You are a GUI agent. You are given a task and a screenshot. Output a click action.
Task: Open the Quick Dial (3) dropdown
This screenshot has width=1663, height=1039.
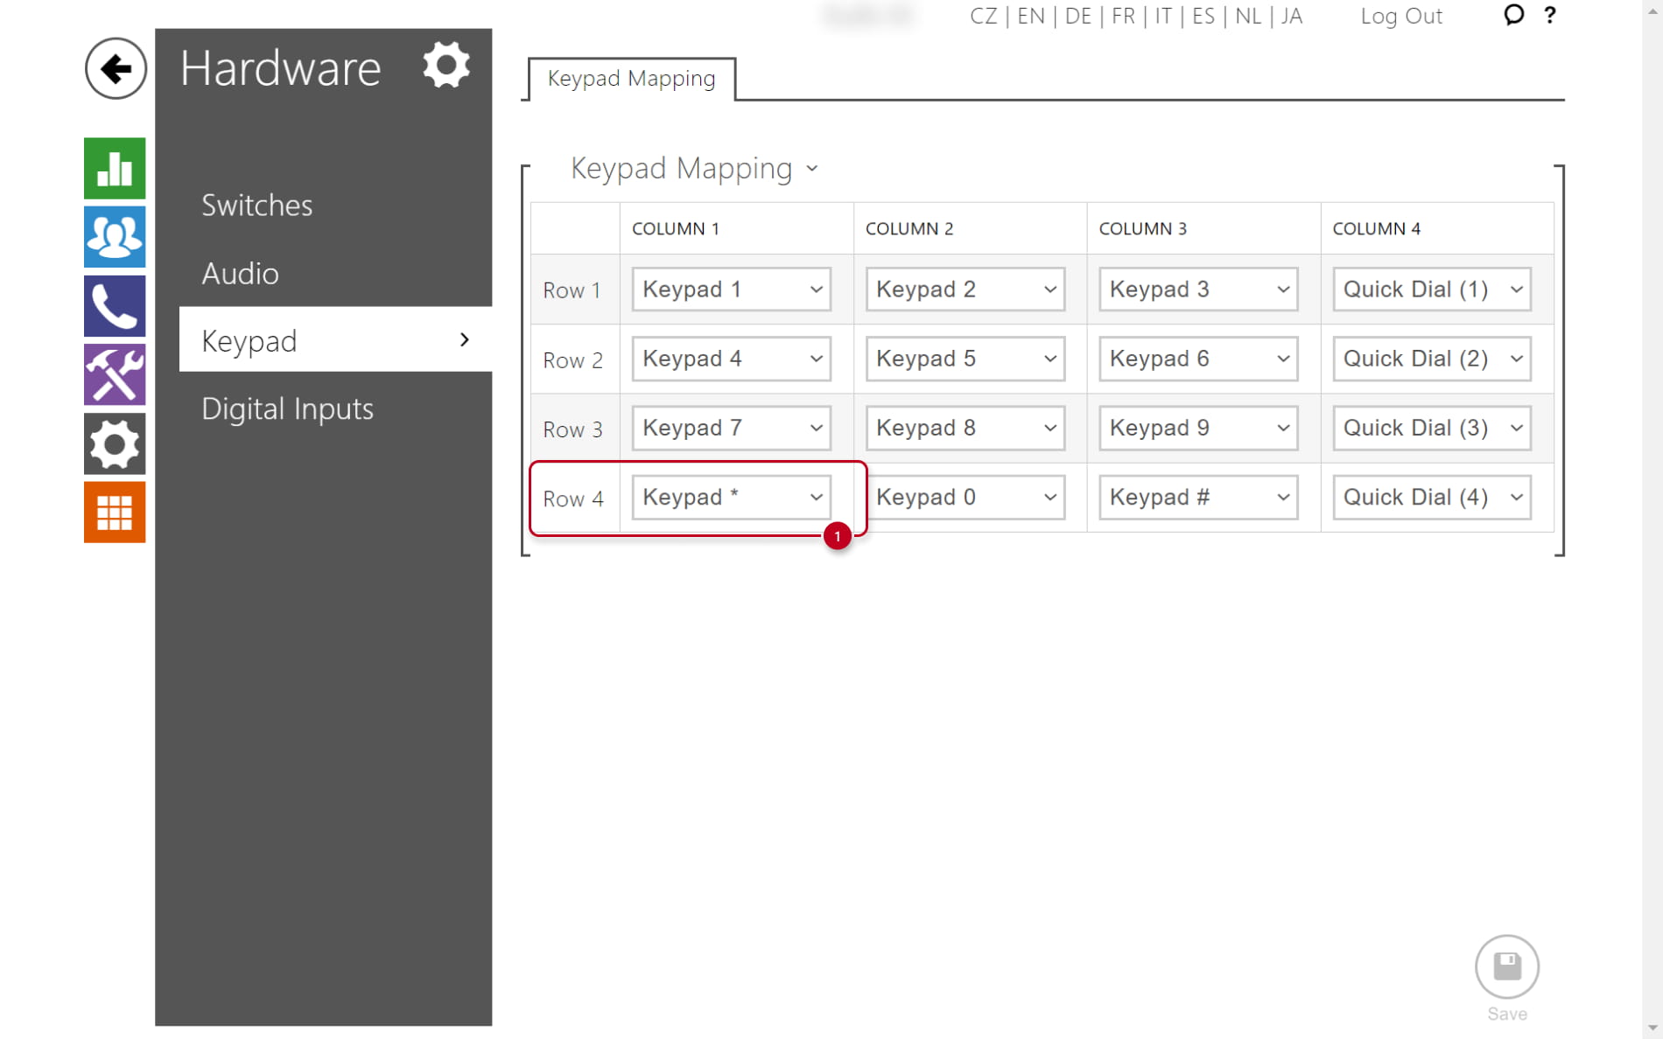point(1432,428)
